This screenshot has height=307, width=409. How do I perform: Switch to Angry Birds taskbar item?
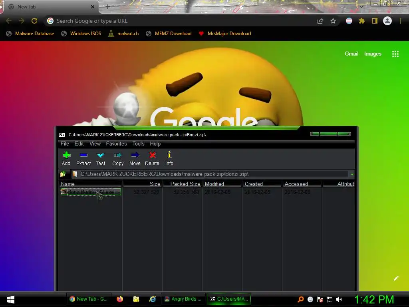tap(183, 299)
